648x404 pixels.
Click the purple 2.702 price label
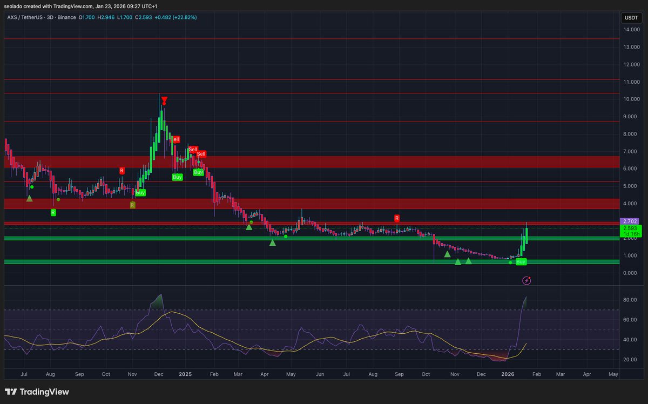pos(631,221)
